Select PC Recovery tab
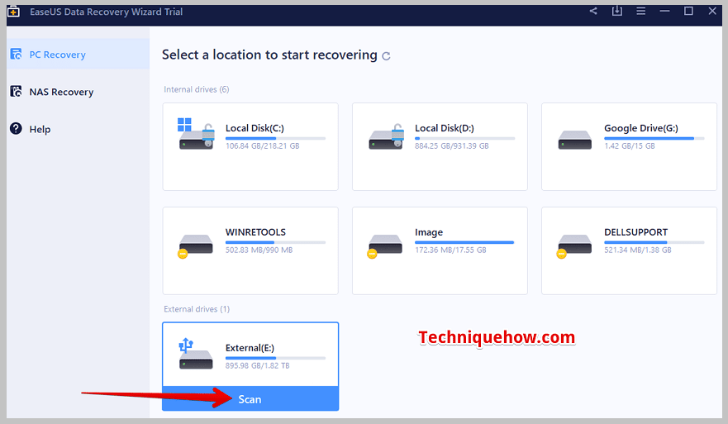Viewport: 728px width, 424px height. pos(78,55)
